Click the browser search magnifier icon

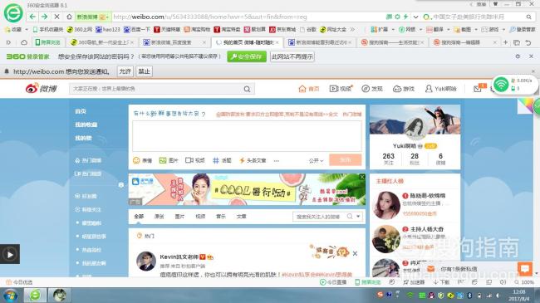(528, 17)
